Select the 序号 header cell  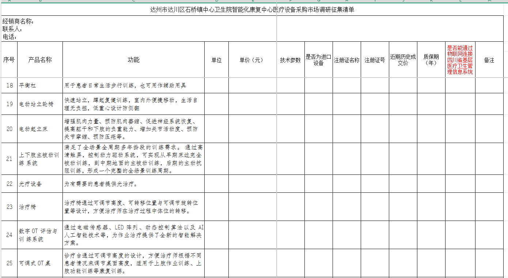[9, 60]
